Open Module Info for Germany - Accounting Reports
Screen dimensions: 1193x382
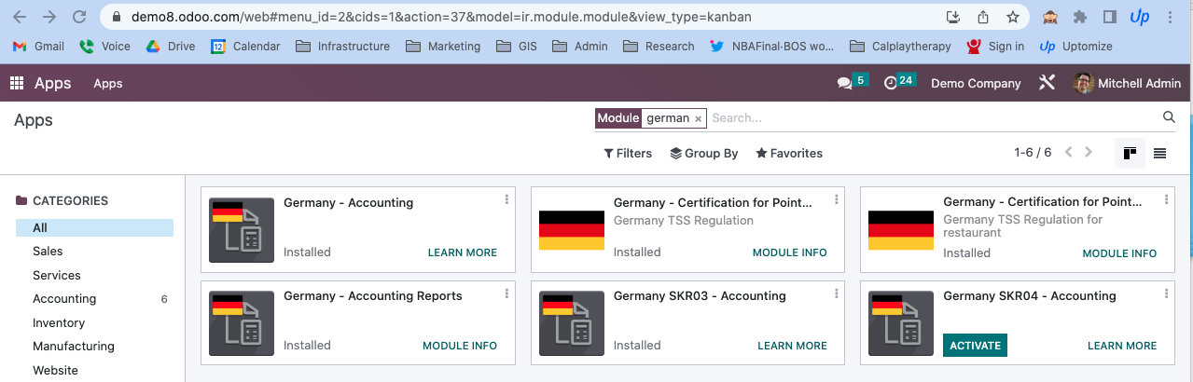(460, 346)
